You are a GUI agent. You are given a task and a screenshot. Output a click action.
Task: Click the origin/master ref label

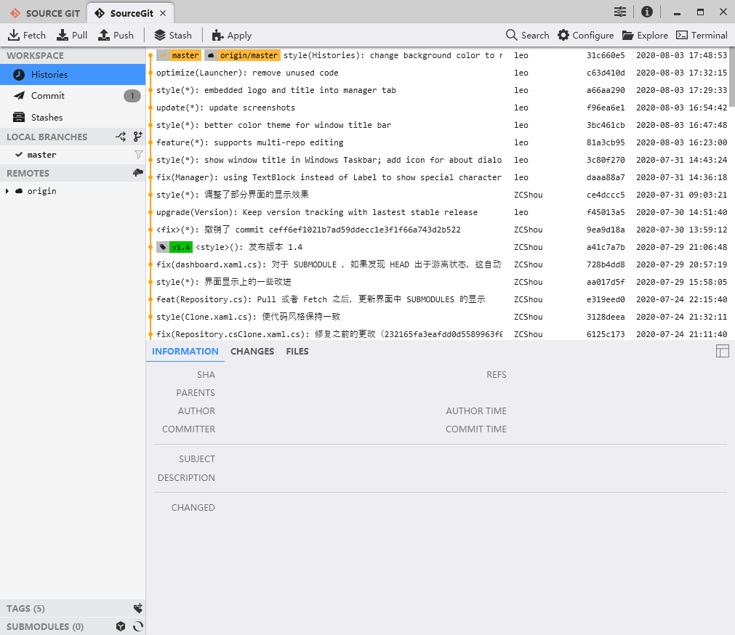(x=242, y=55)
